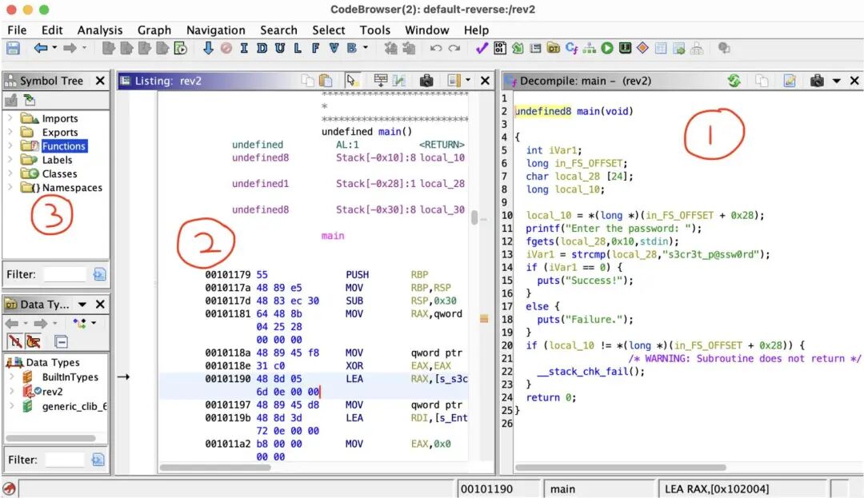Expand the Imports folder in Symbol Tree

click(x=10, y=118)
